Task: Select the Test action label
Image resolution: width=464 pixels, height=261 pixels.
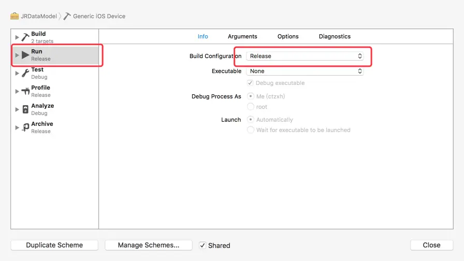Action: 37,69
